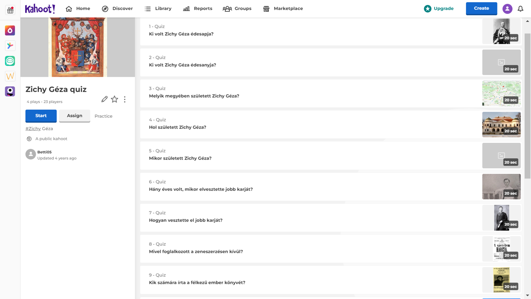Expand question 4 Hol született Zichy Géza
The height and width of the screenshot is (299, 531).
[310, 124]
